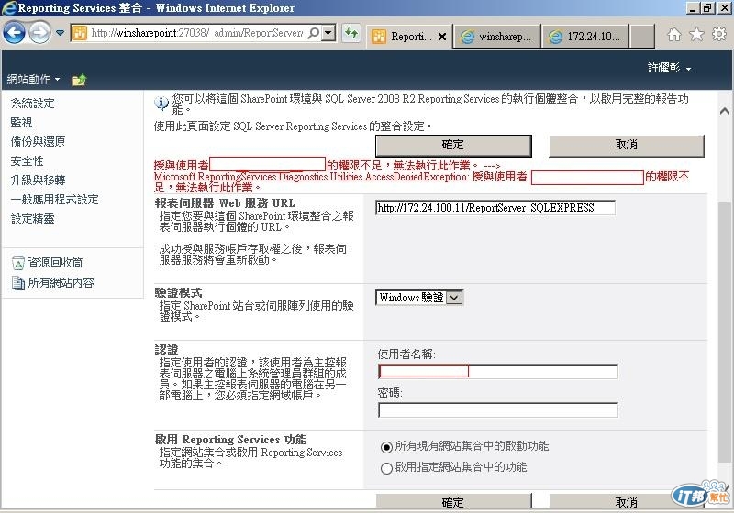Click the 密碼 password field
Viewport: 734px width, 513px height.
498,410
